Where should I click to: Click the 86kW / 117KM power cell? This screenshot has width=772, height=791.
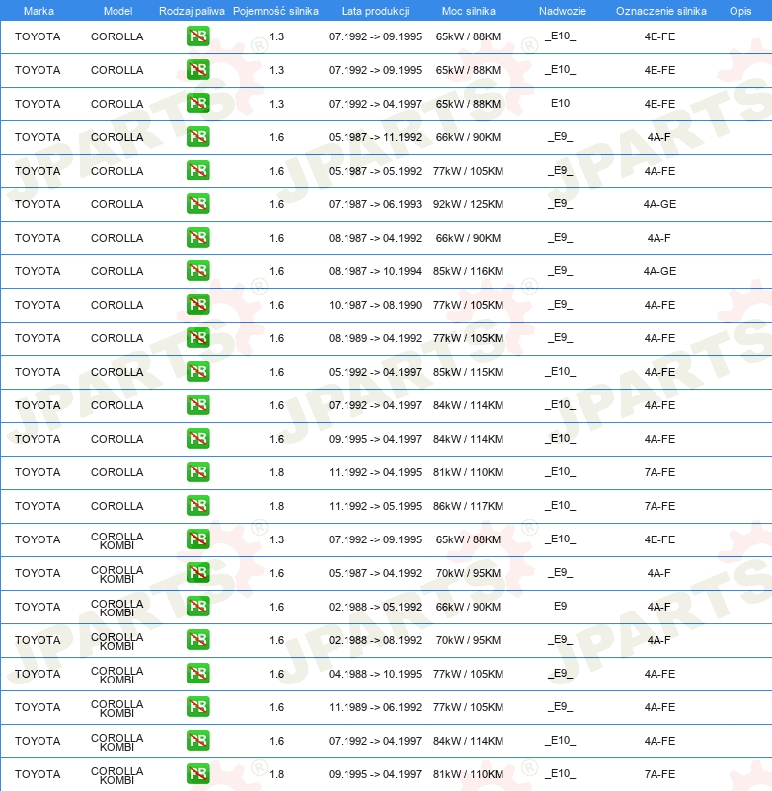(x=468, y=506)
